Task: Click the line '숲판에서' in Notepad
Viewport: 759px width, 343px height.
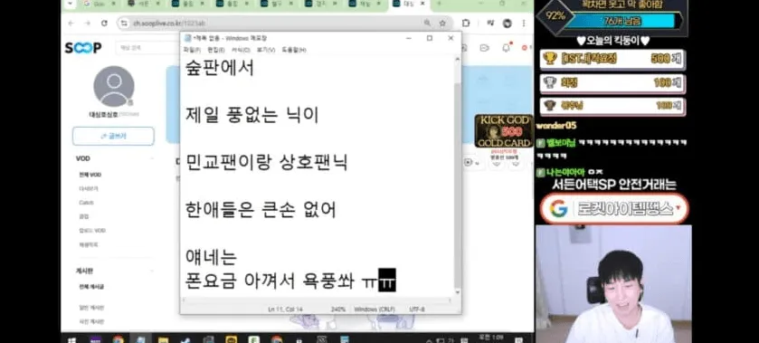Action: pos(219,68)
